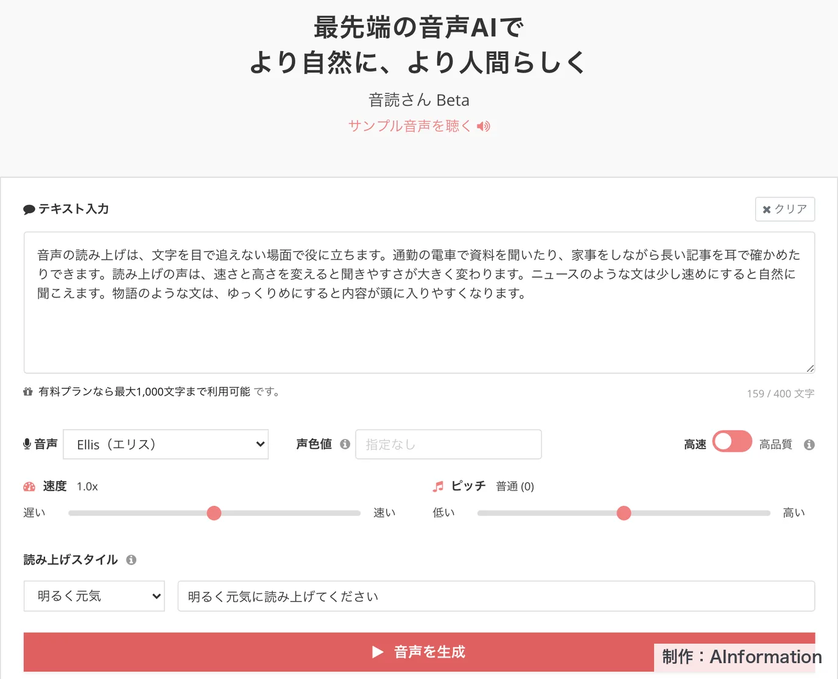This screenshot has height=679, width=838.
Task: Open the 明るく元気 reading style dropdown
Action: [94, 596]
